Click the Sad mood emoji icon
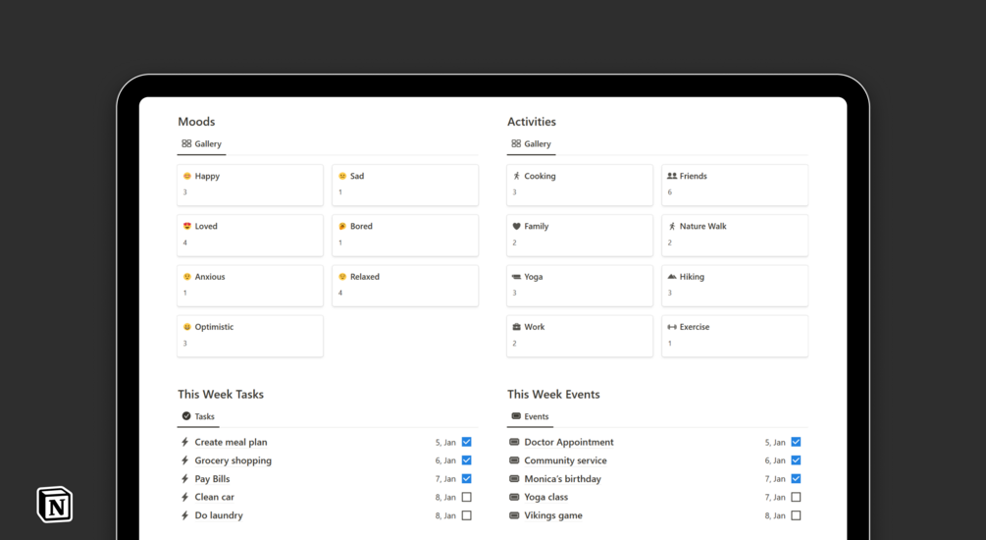 point(342,176)
